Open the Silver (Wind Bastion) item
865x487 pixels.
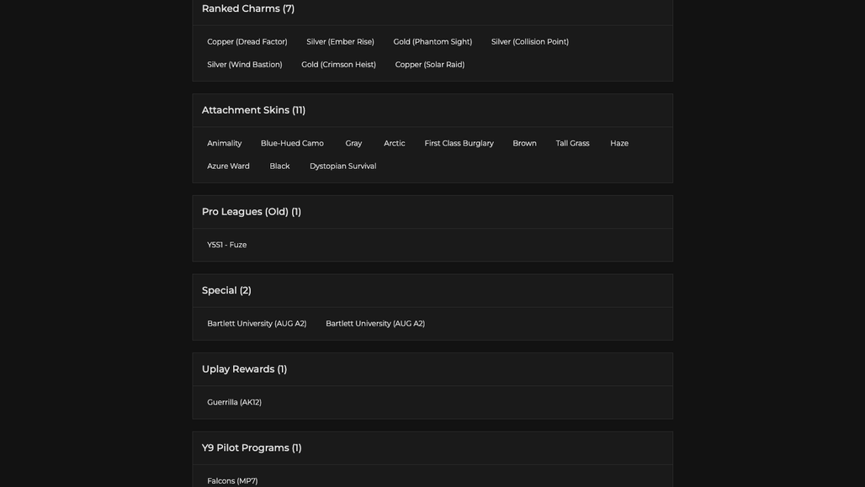coord(244,65)
